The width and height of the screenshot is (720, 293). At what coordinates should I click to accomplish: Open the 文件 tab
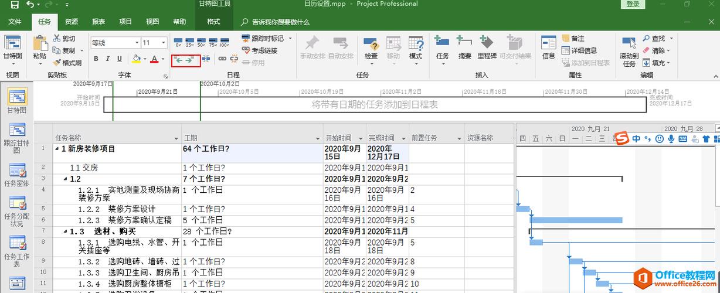click(15, 22)
